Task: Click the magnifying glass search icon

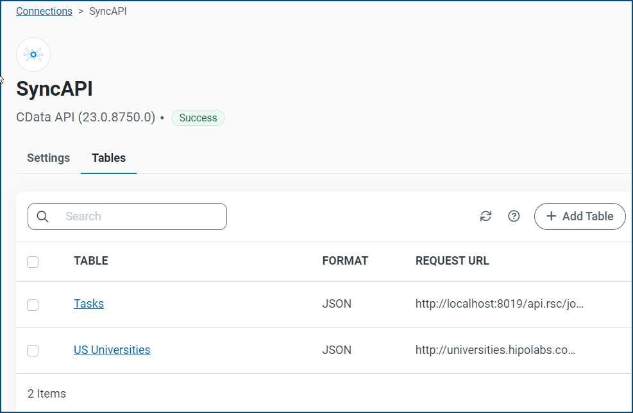Action: (x=43, y=216)
